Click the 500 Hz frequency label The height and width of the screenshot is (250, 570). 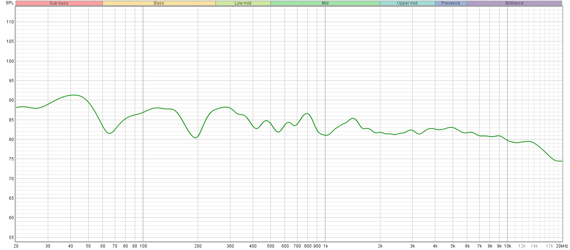point(271,246)
